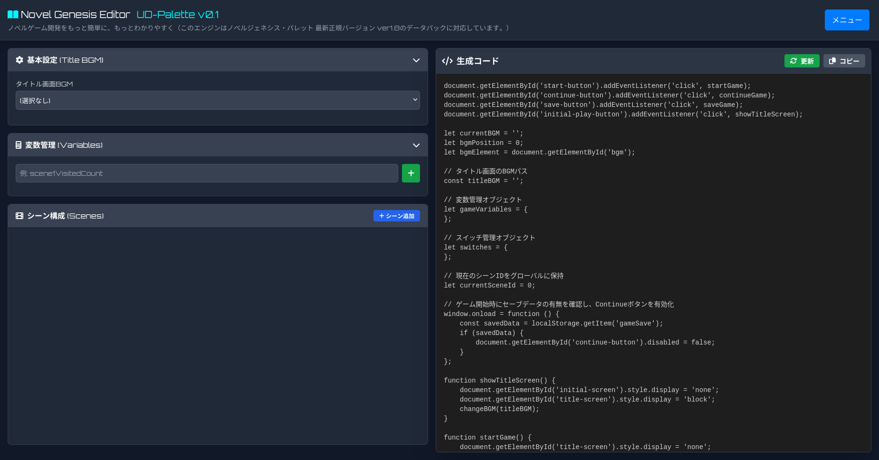Viewport: 879px width, 460px height.
Task: Click the Novel Genesis Editor title
Action: pos(75,15)
